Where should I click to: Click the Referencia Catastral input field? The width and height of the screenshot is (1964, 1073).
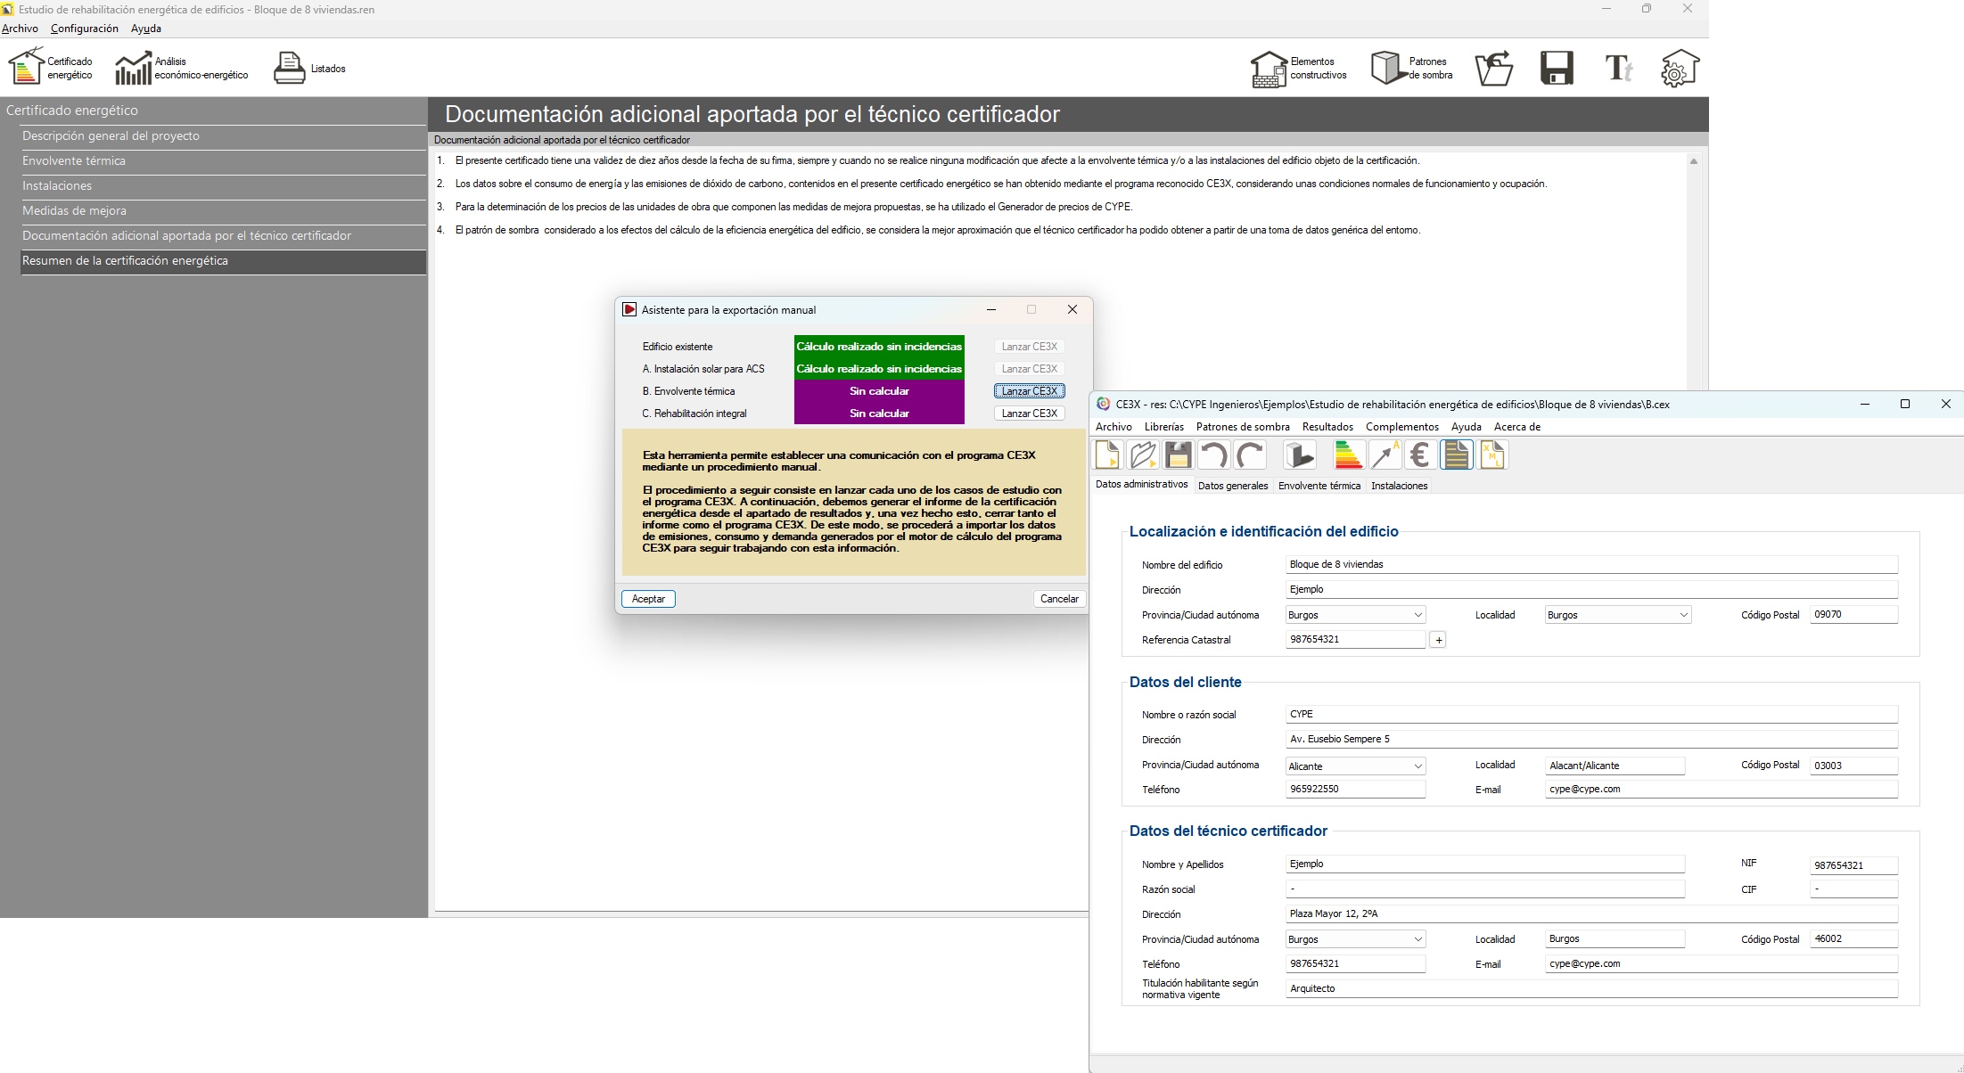pos(1354,639)
